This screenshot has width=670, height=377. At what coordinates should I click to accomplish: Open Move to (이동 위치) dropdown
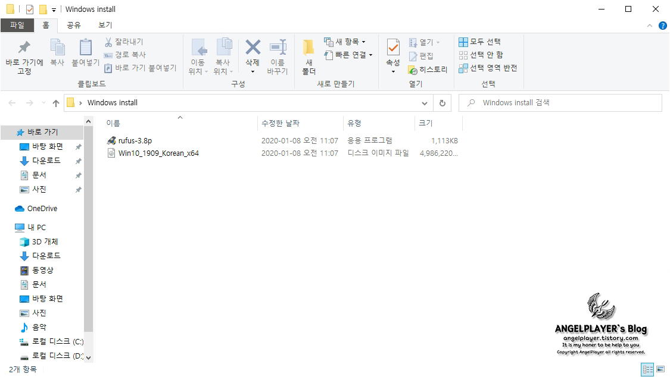pos(198,56)
